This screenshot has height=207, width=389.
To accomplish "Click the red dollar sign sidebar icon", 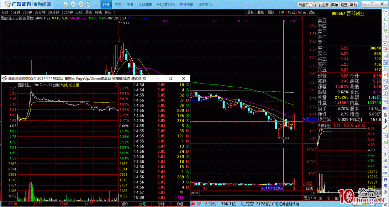I will click(x=385, y=115).
